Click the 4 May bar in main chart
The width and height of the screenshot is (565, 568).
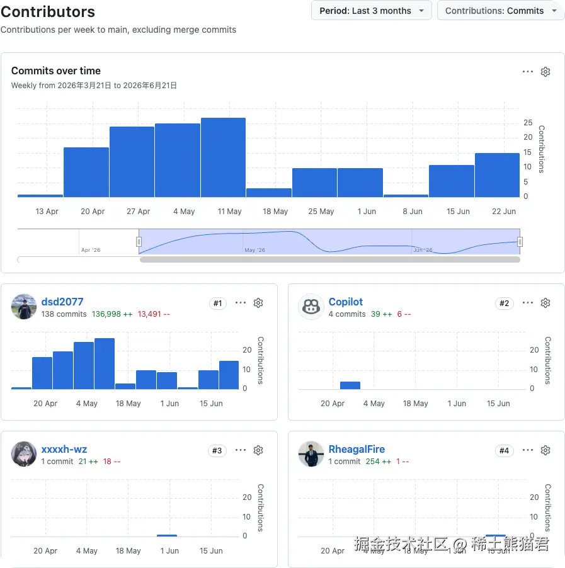(x=178, y=161)
